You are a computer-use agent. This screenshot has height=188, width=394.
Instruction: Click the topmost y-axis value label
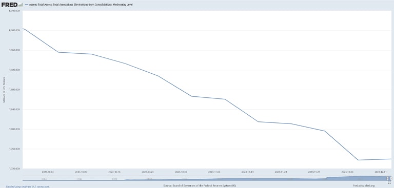point(14,11)
